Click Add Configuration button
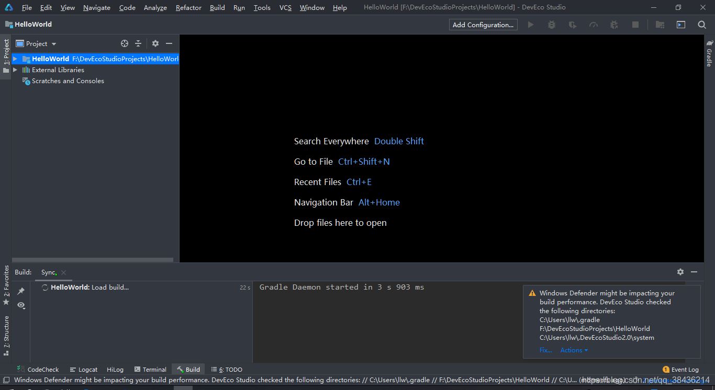 [483, 25]
